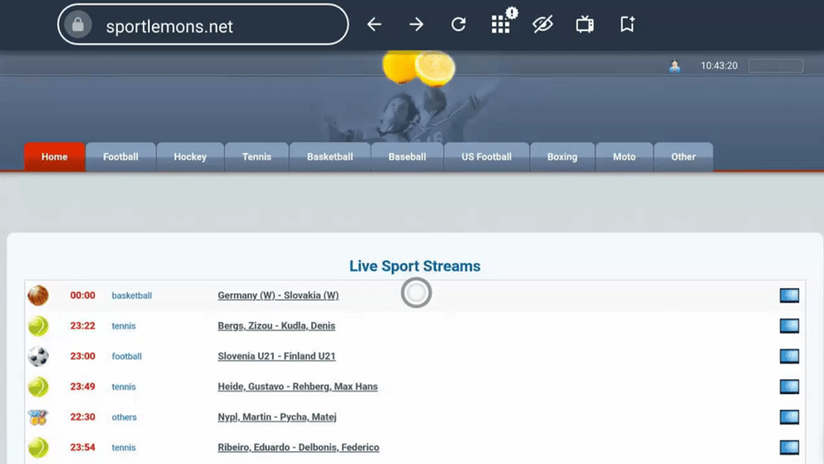Switch to the Tennis tab
The width and height of the screenshot is (824, 464).
coord(257,157)
